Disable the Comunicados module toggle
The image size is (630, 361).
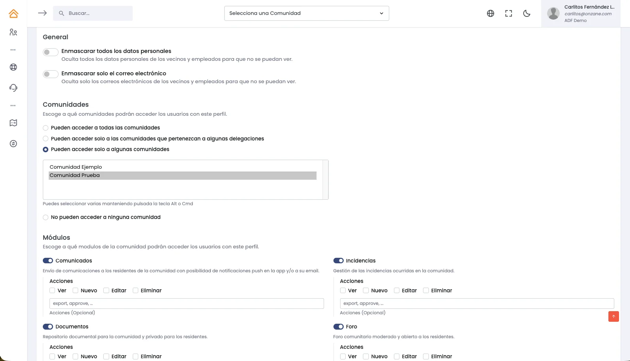(48, 261)
